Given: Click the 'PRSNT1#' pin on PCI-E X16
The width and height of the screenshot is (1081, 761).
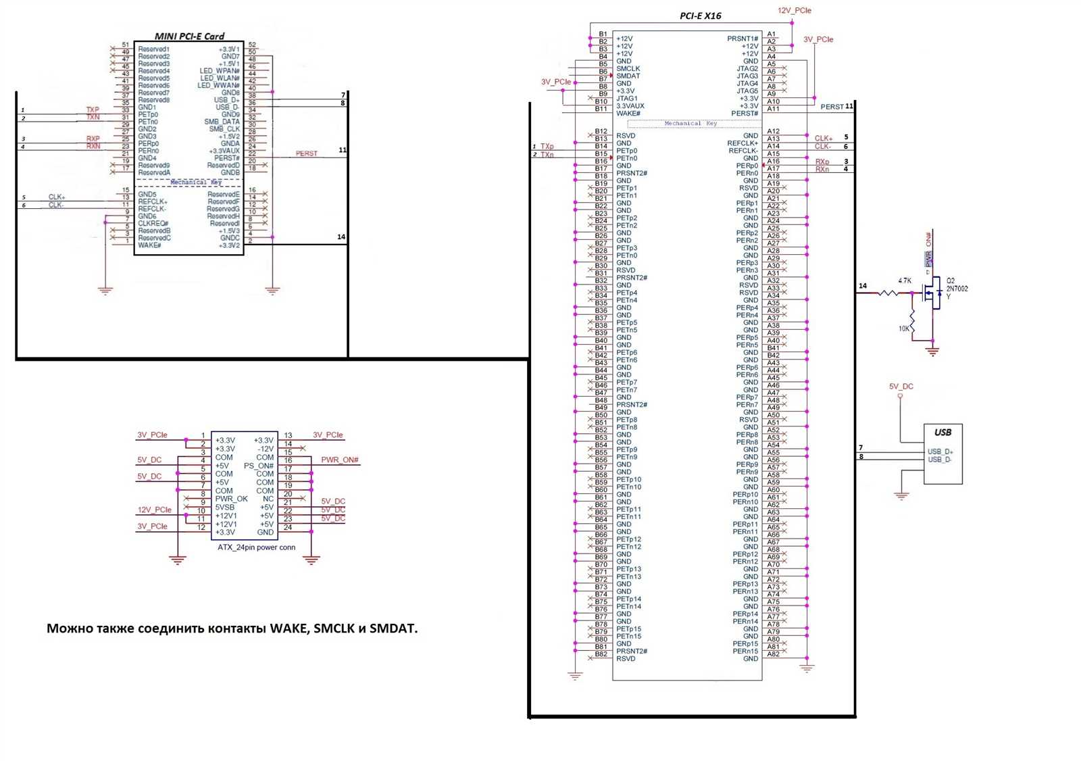Looking at the screenshot, I should point(743,39).
